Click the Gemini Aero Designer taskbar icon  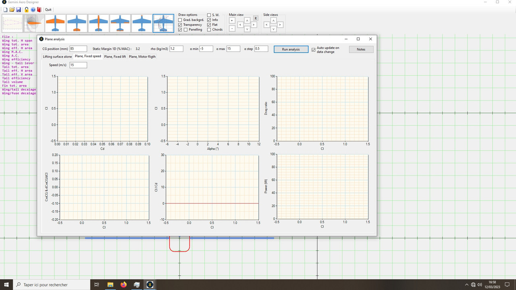[150, 284]
